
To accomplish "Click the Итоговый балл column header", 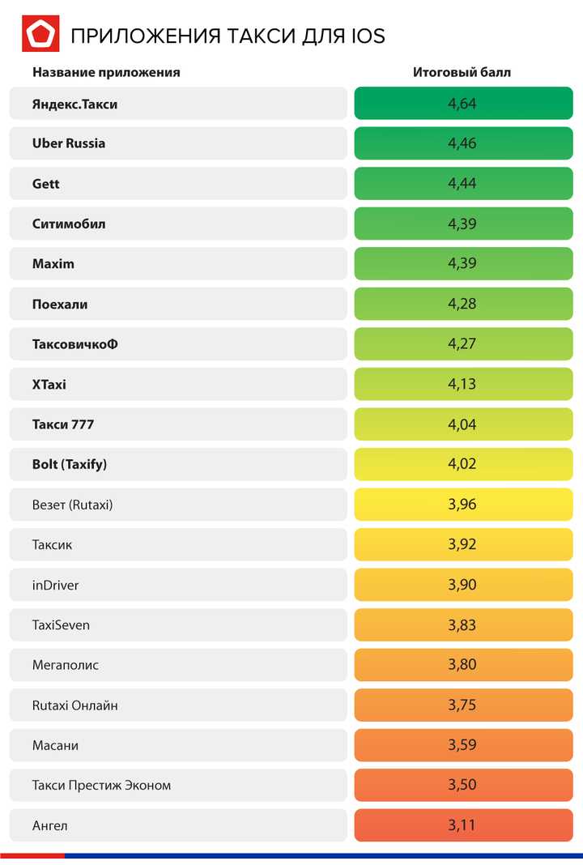I will tap(462, 72).
